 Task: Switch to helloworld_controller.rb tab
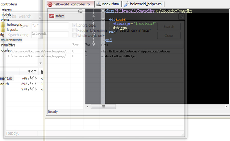click(70, 4)
